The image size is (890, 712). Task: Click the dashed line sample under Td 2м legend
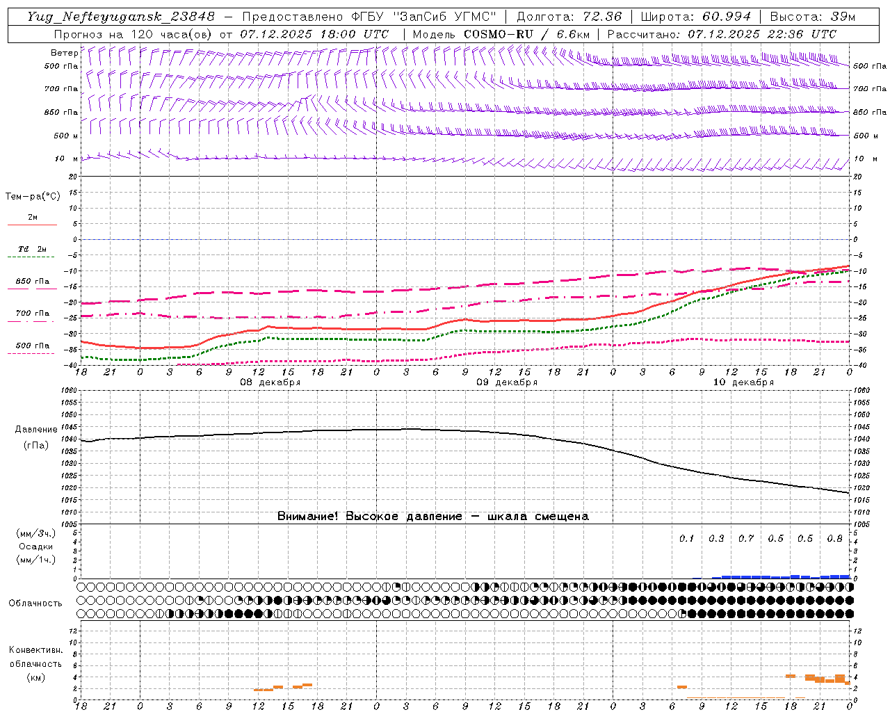tap(32, 257)
